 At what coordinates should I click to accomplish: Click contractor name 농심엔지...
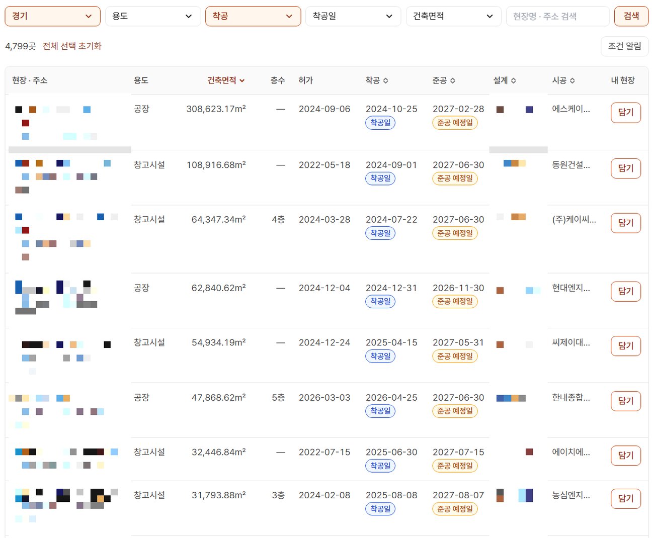pyautogui.click(x=571, y=495)
